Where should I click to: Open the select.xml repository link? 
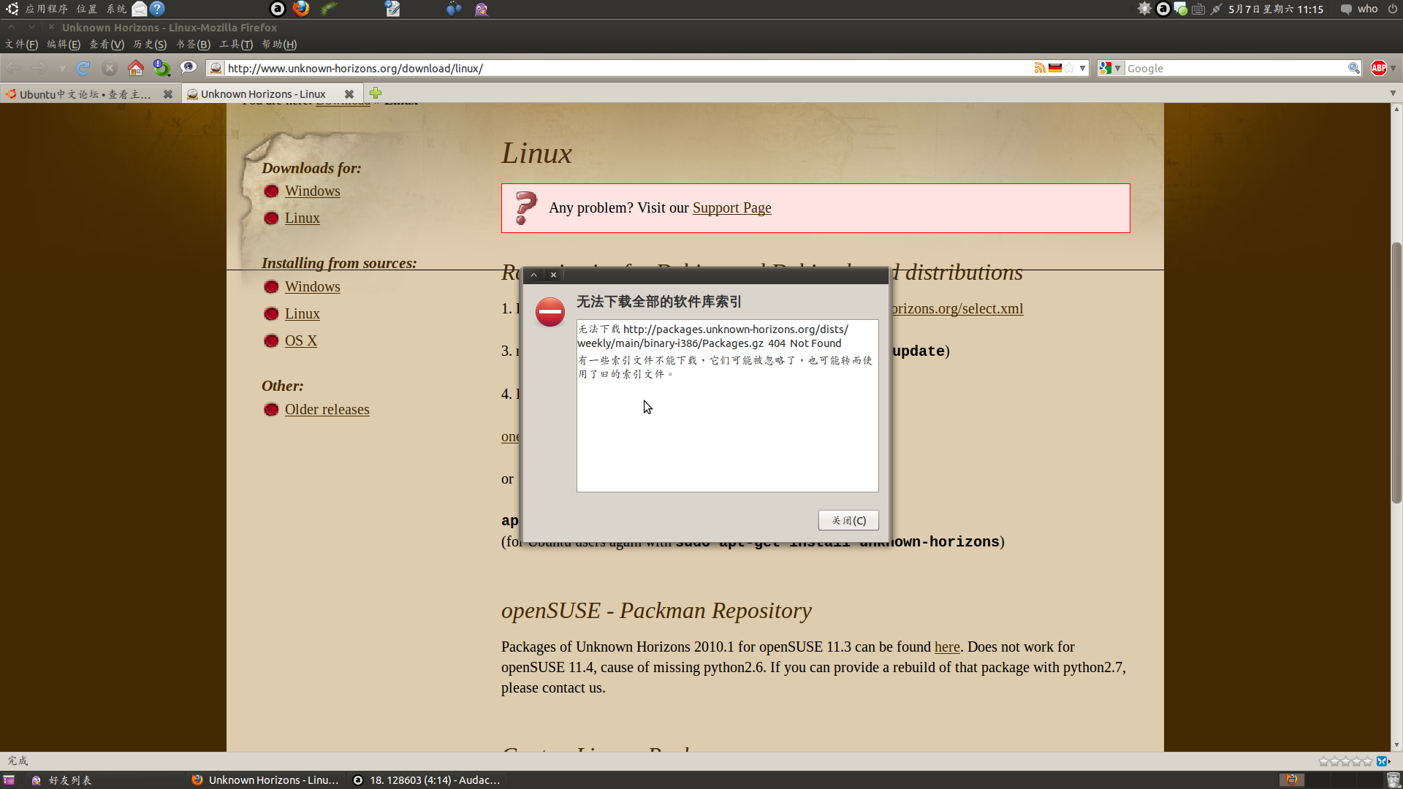click(x=957, y=308)
